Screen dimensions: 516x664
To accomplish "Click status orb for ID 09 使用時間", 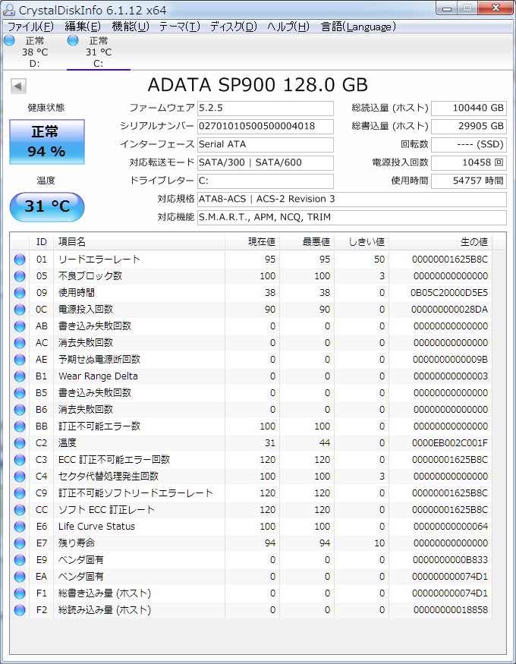I will (20, 293).
